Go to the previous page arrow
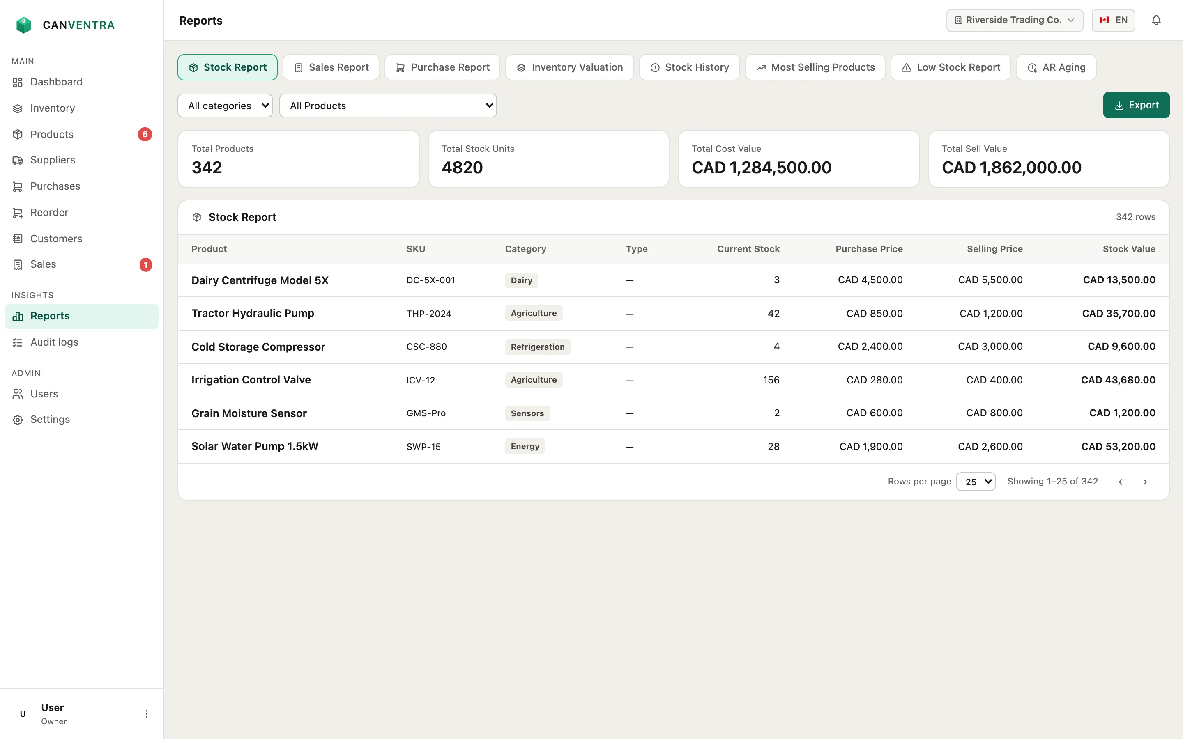This screenshot has height=739, width=1183. point(1121,482)
